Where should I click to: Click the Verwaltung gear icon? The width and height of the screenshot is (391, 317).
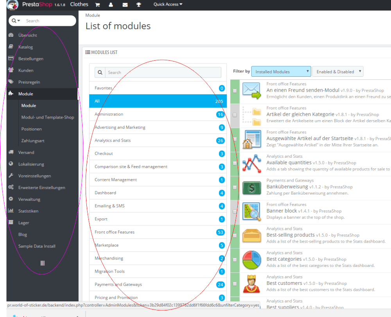click(x=11, y=199)
